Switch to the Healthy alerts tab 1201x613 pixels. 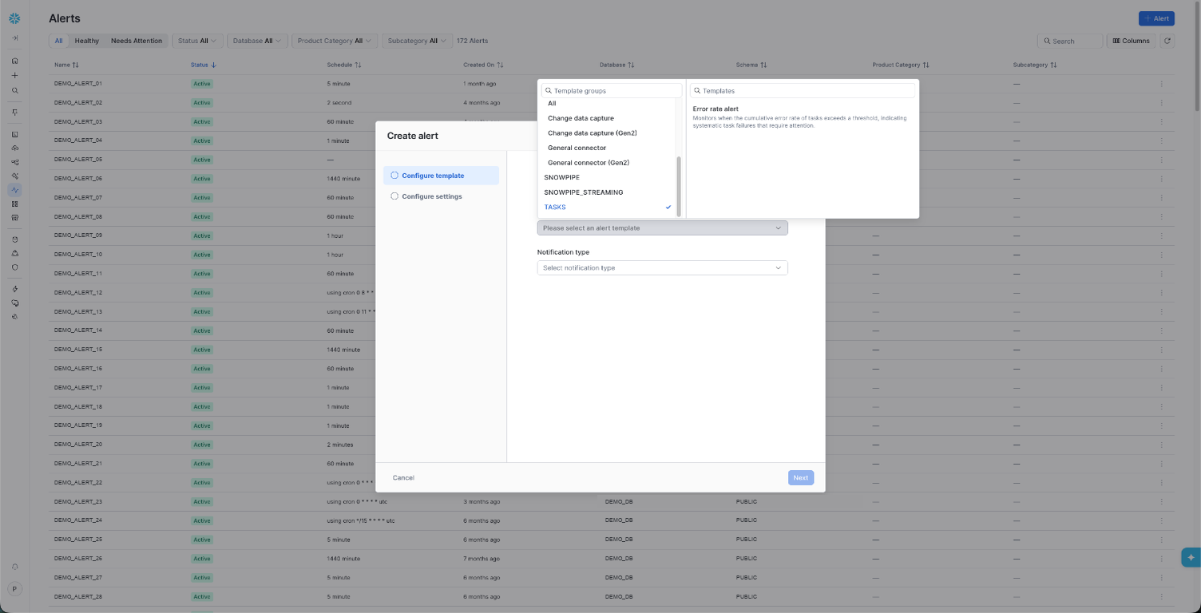click(x=87, y=41)
